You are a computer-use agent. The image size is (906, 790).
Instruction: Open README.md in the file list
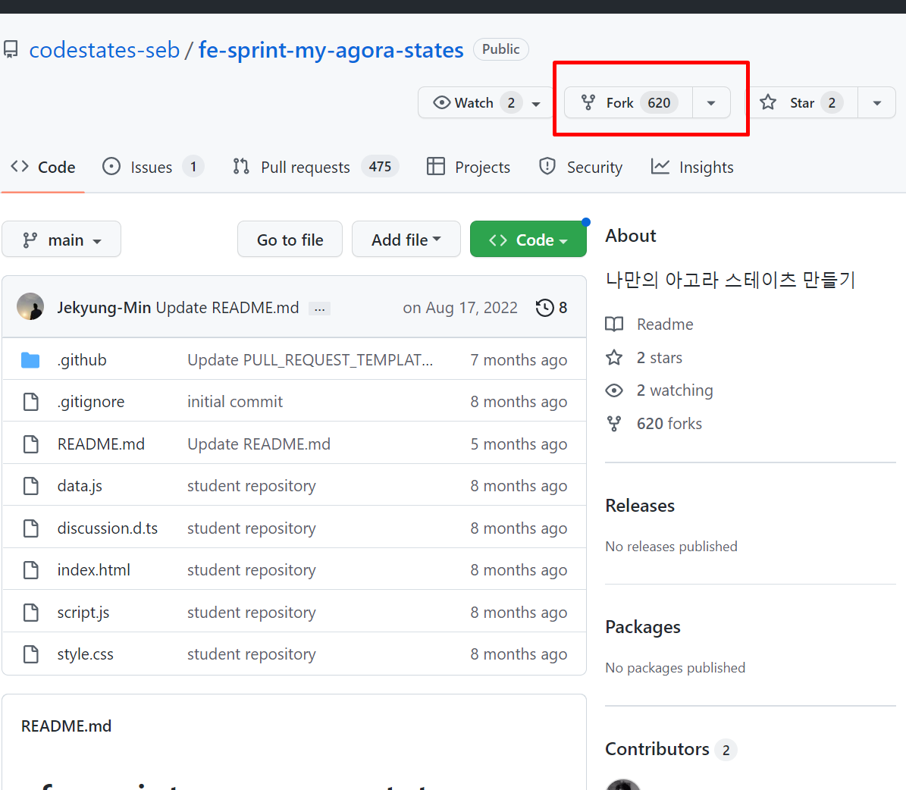(101, 444)
